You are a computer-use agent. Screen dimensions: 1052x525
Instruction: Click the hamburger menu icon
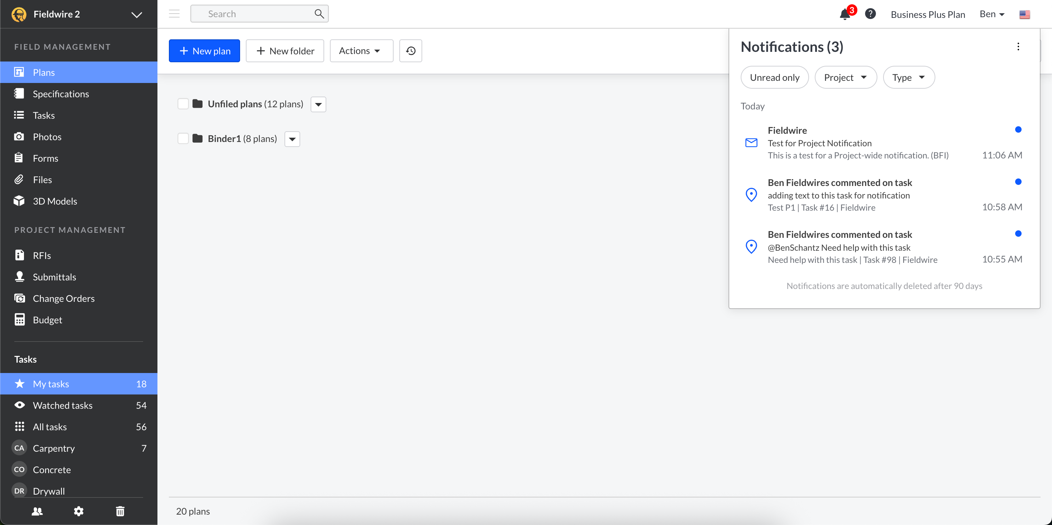pyautogui.click(x=174, y=14)
